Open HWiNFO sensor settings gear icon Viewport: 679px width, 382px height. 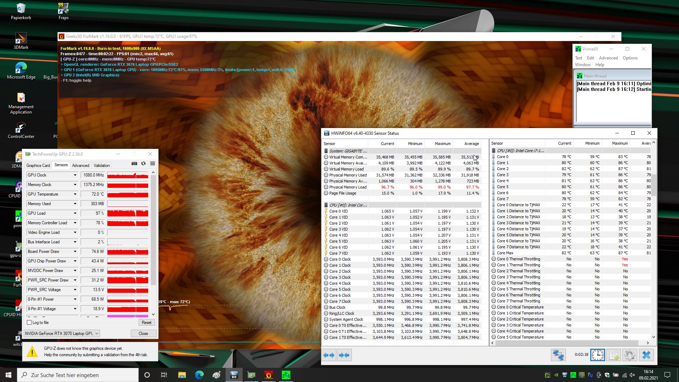point(629,355)
